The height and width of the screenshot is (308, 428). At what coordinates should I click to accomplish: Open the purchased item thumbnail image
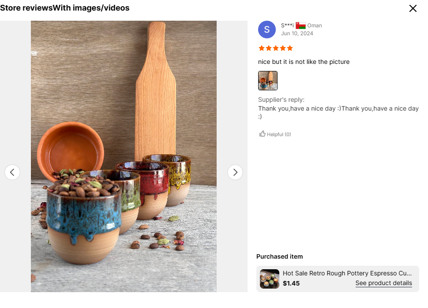[270, 279]
